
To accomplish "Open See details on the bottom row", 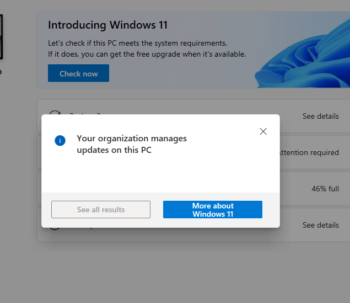I will click(x=320, y=225).
